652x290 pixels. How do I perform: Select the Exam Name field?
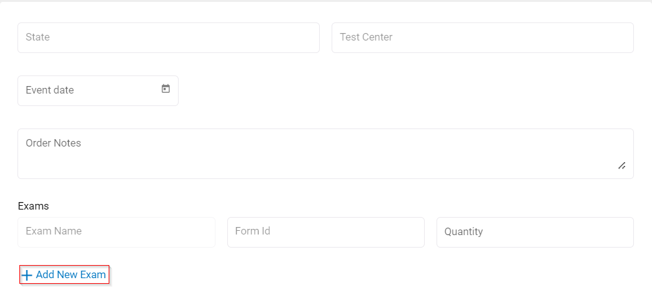pyautogui.click(x=116, y=232)
